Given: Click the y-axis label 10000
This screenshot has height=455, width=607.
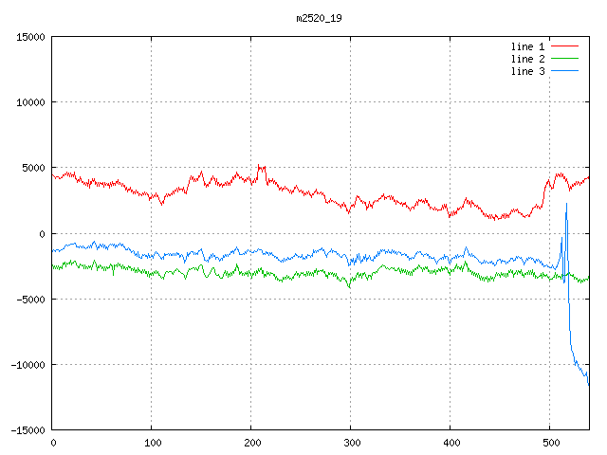Looking at the screenshot, I should pos(30,102).
